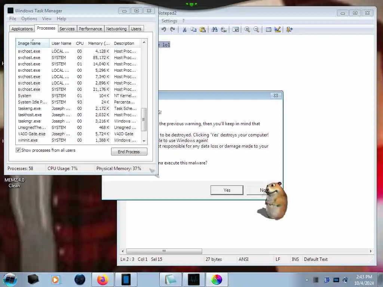Viewport: 383px width, 287px height.
Task: Click the Zoom In magnifier icon
Action: click(x=247, y=30)
